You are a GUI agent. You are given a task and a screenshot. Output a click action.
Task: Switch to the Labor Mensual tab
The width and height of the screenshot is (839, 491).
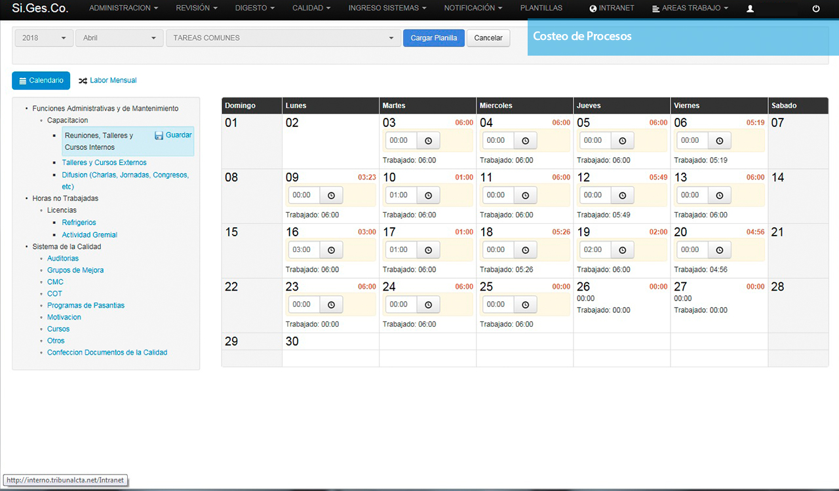[108, 81]
